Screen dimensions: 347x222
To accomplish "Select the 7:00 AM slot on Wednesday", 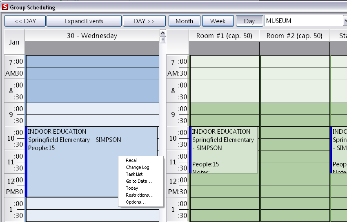I will coord(93,61).
